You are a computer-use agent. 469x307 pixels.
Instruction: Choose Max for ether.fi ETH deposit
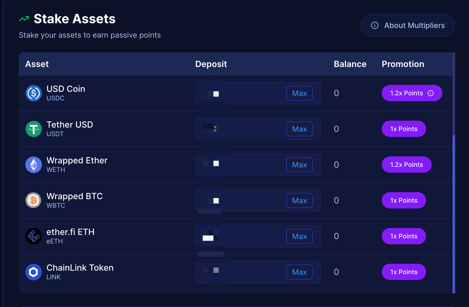tap(300, 236)
